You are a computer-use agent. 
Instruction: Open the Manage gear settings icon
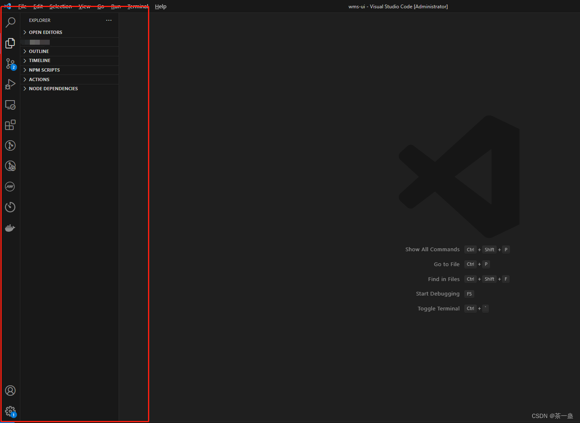[10, 411]
